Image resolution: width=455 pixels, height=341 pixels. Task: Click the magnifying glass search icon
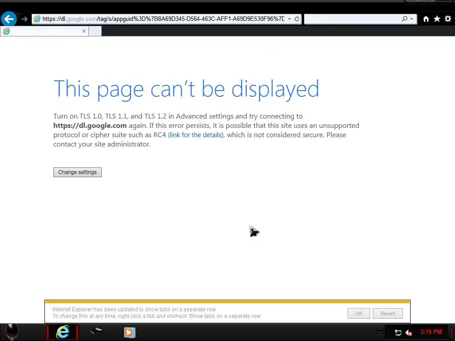pyautogui.click(x=404, y=19)
